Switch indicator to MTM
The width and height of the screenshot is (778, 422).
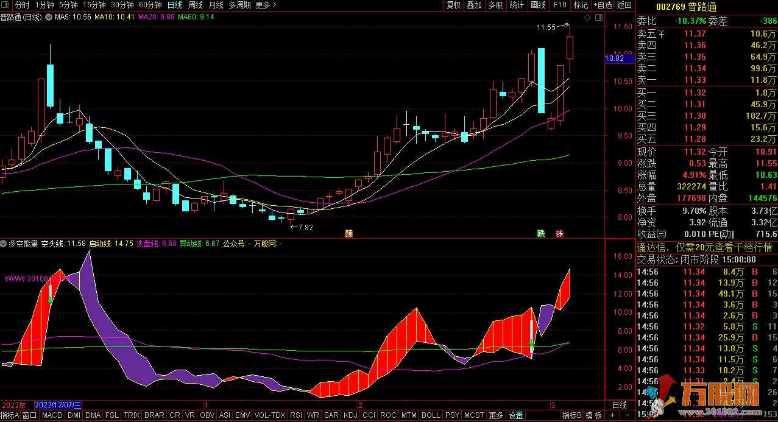tap(409, 415)
